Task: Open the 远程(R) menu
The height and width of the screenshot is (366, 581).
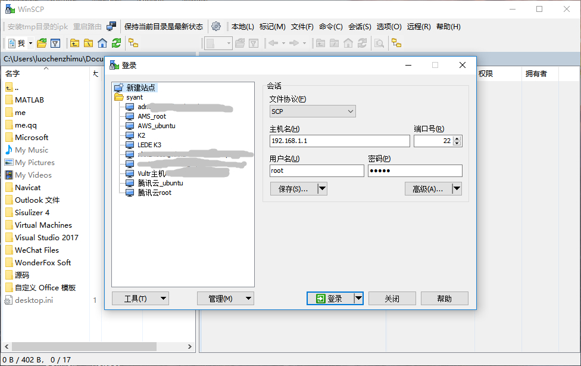Action: point(418,27)
